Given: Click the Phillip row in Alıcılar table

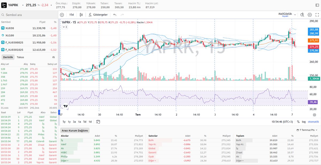Looking at the screenshot, I should click(x=102, y=156).
